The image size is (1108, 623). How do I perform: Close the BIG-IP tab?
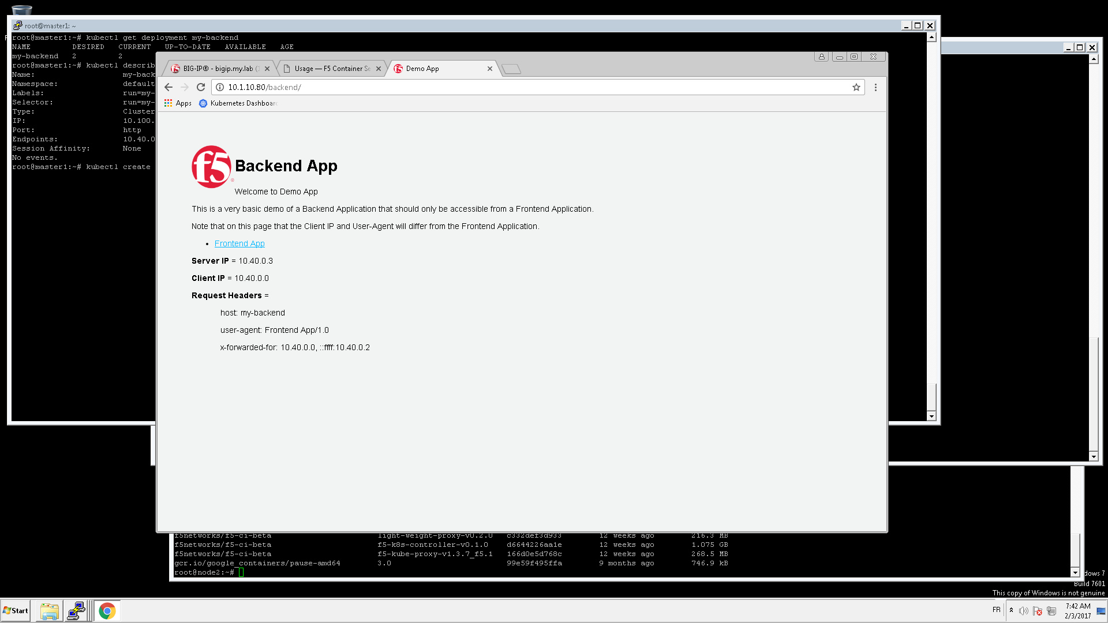267,69
